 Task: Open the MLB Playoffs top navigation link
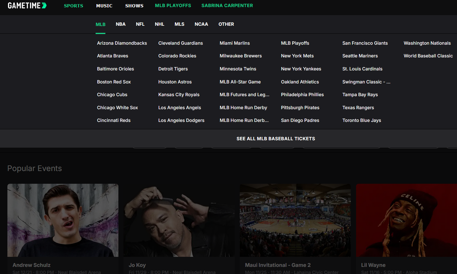173,6
